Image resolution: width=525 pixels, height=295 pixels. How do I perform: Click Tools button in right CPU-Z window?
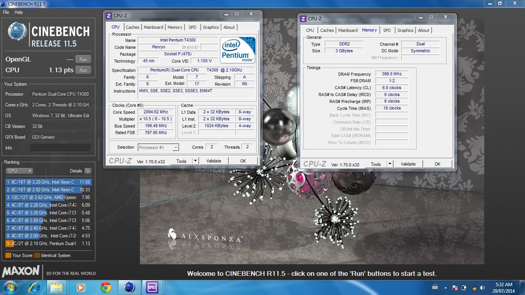376,164
